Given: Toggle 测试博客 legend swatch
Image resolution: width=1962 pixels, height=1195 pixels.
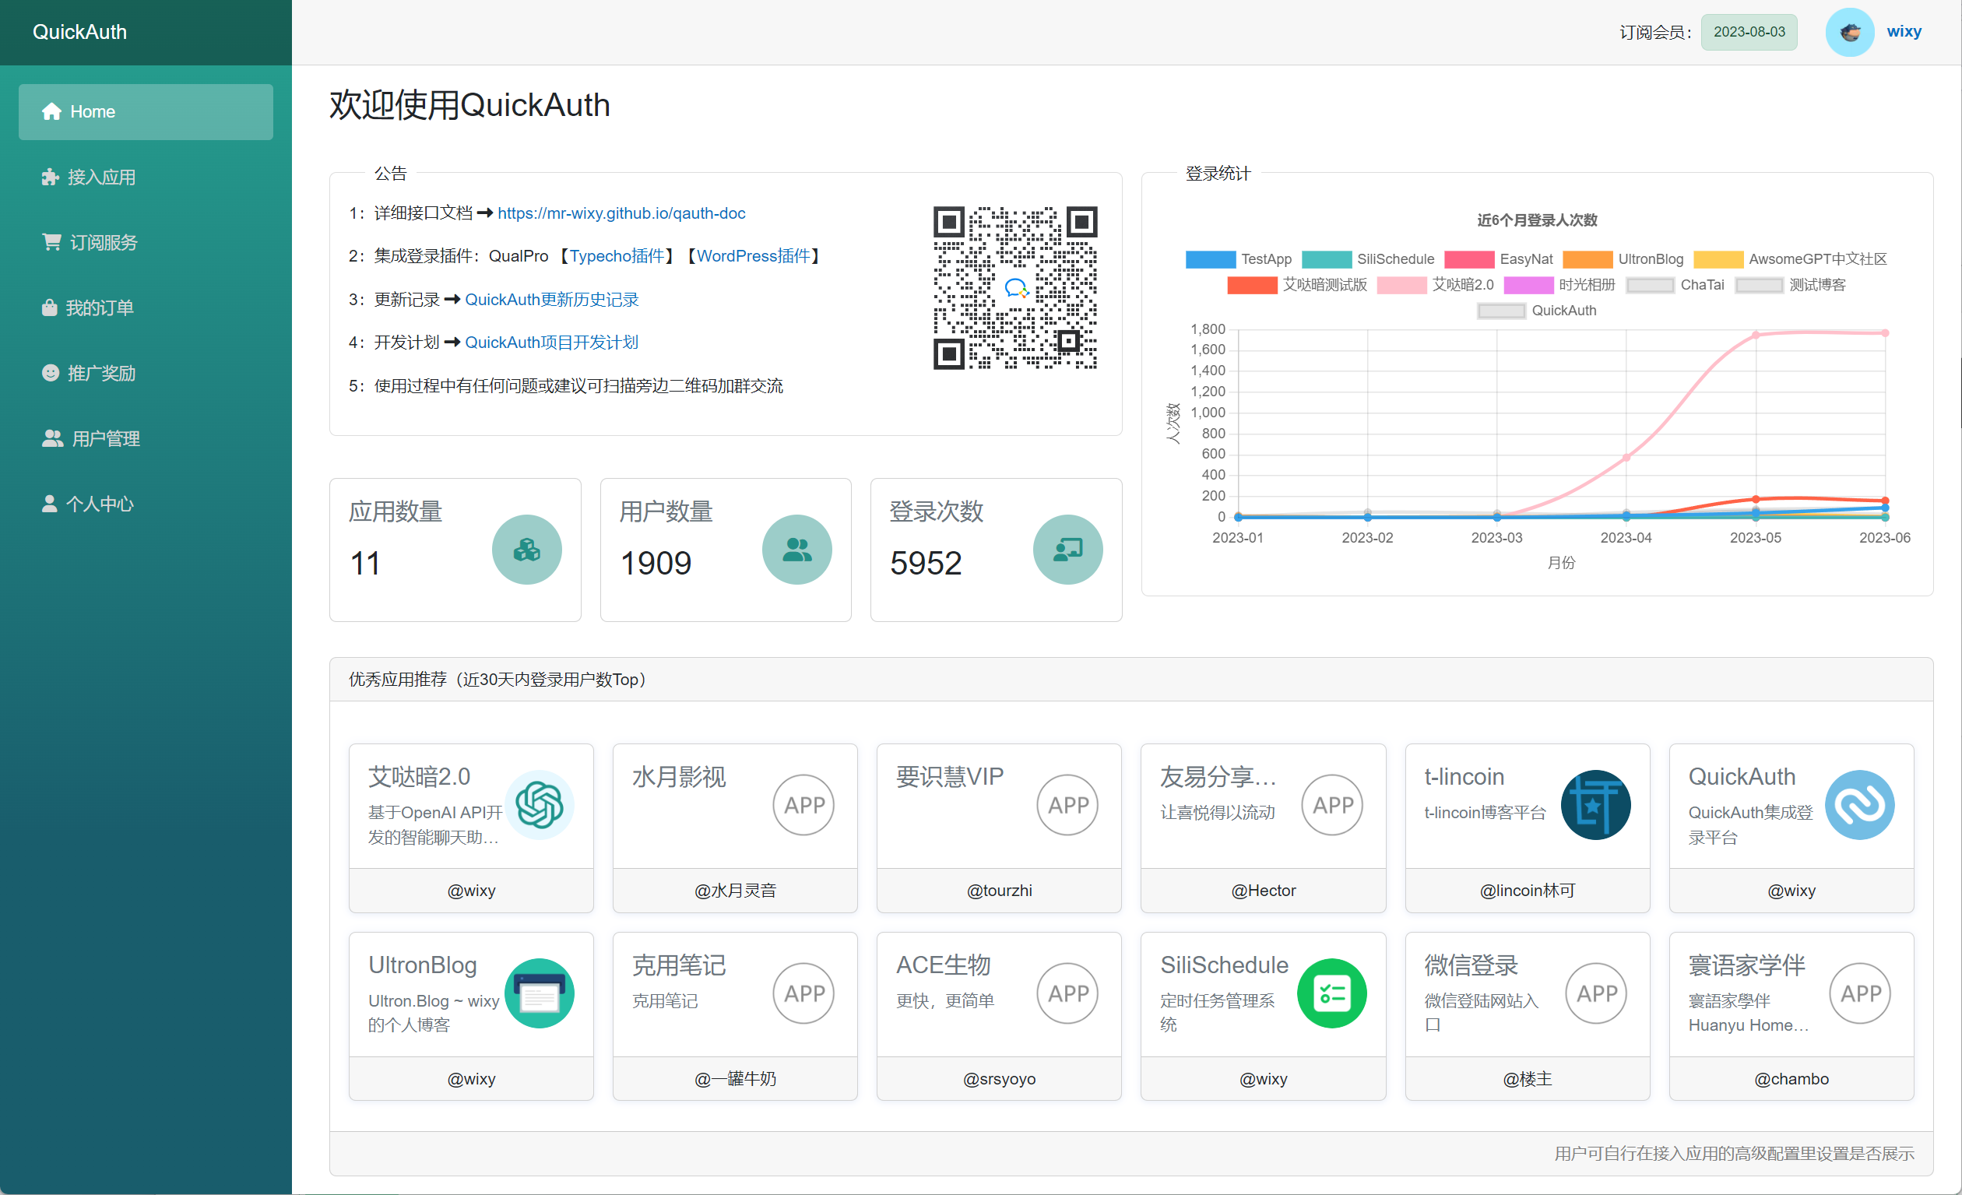Looking at the screenshot, I should point(1759,285).
